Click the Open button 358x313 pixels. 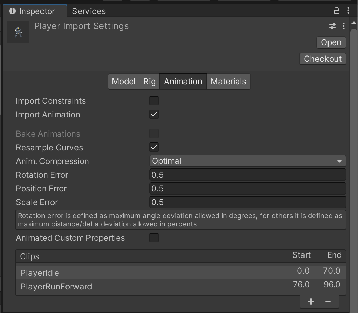point(331,42)
